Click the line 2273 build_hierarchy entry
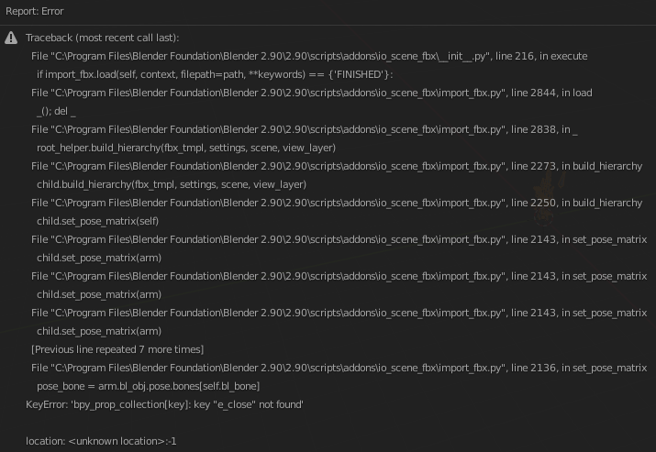This screenshot has height=452, width=656. 337,167
